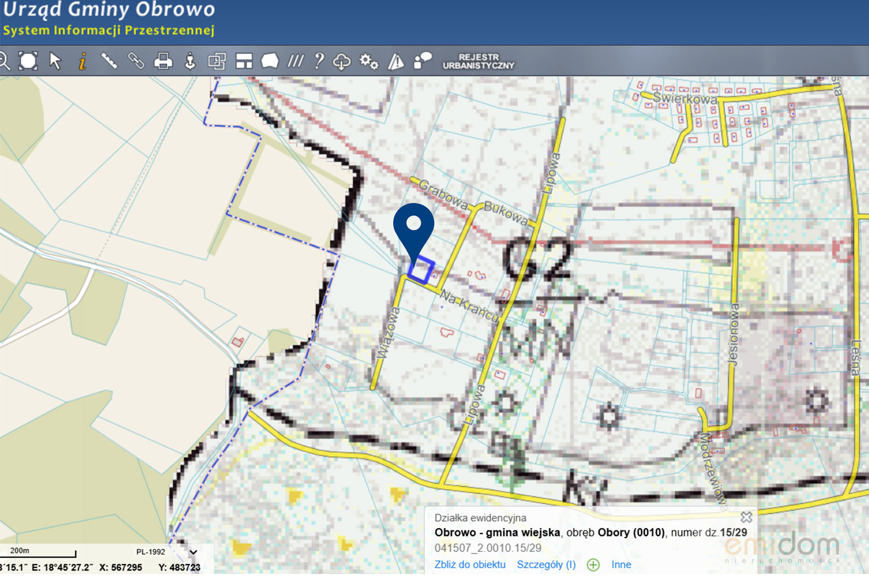Click the Inne link
Image resolution: width=869 pixels, height=579 pixels.
pyautogui.click(x=621, y=564)
